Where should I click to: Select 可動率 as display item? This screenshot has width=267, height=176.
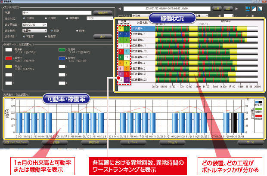coord(24,36)
